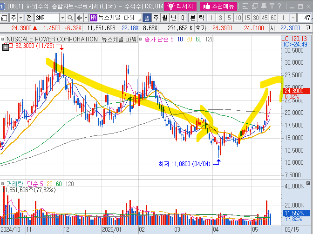Click the speaker sound alert icon
The image size is (313, 234).
pyautogui.click(x=79, y=18)
